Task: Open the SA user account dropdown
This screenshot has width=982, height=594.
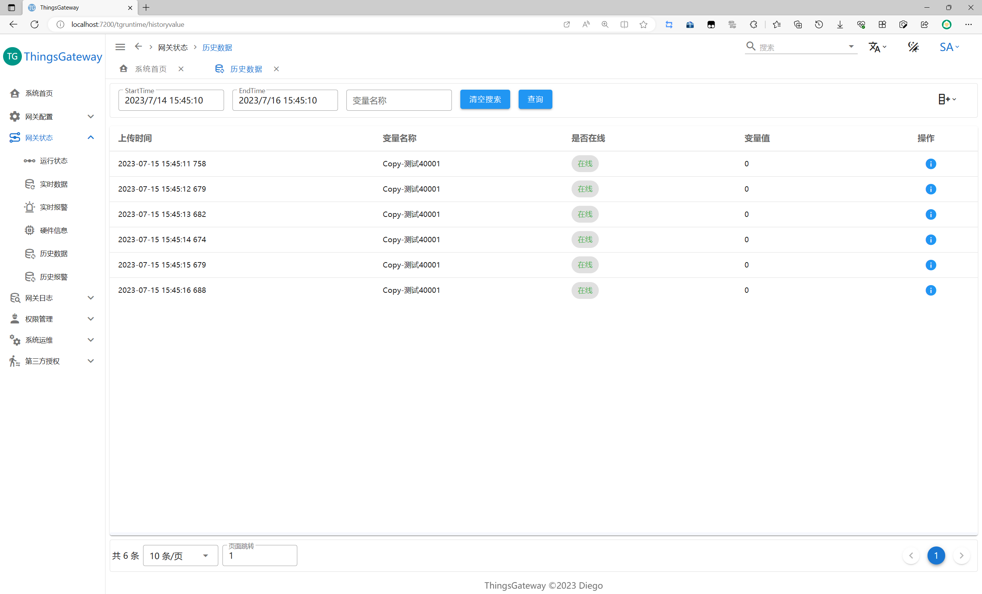Action: 949,47
